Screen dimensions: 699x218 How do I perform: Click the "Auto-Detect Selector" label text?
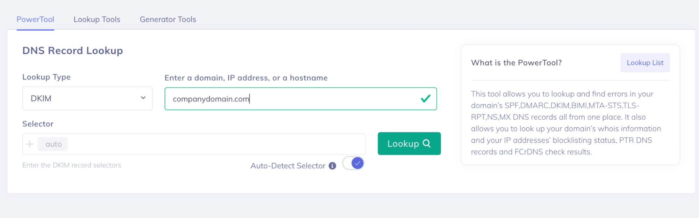(x=288, y=166)
